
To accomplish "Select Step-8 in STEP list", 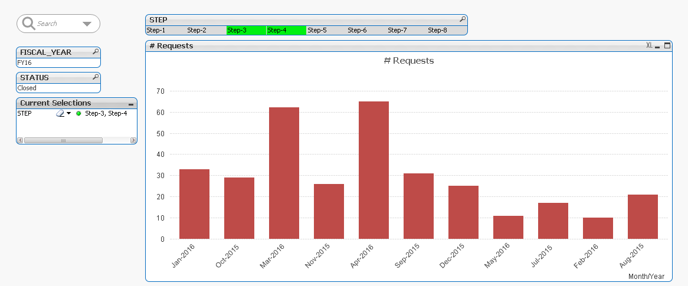I will pos(447,30).
